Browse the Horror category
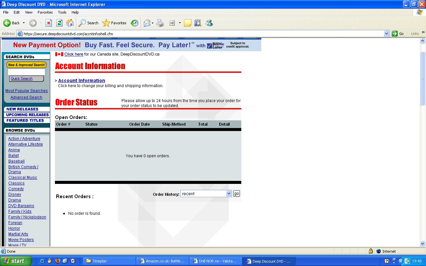Image resolution: width=426 pixels, height=266 pixels. tap(14, 228)
